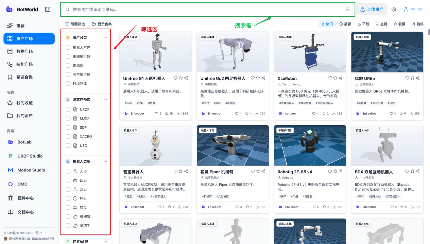Collapse the 源文件格式 filter section
The image size is (430, 244).
tap(105, 99)
